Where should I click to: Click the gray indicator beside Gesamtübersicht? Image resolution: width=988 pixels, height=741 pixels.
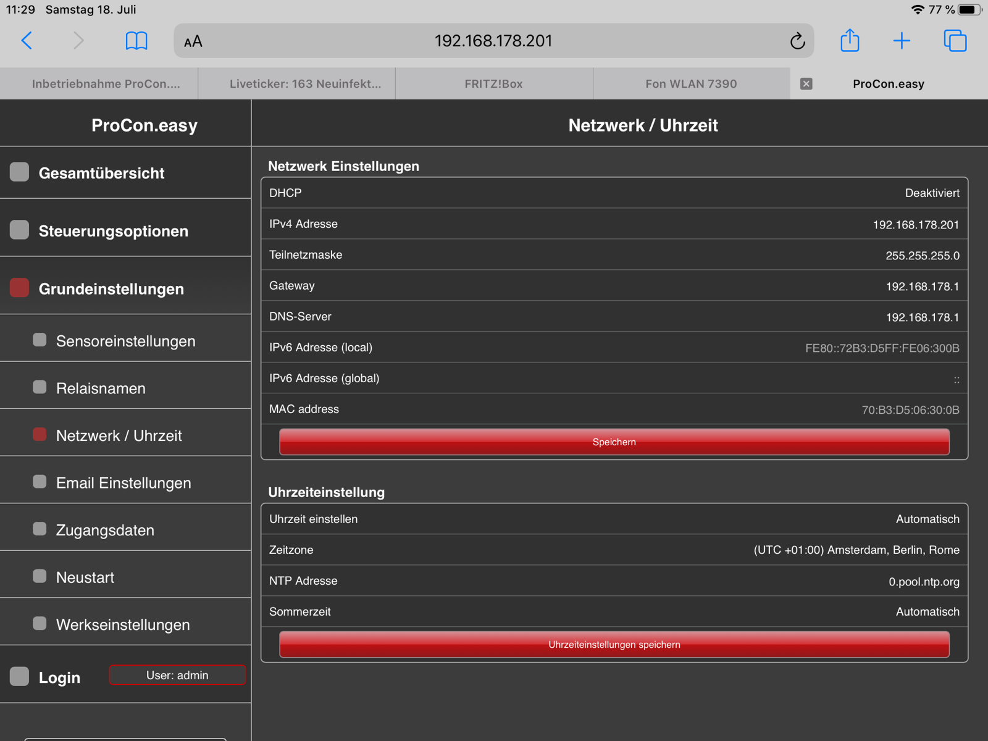pyautogui.click(x=19, y=172)
